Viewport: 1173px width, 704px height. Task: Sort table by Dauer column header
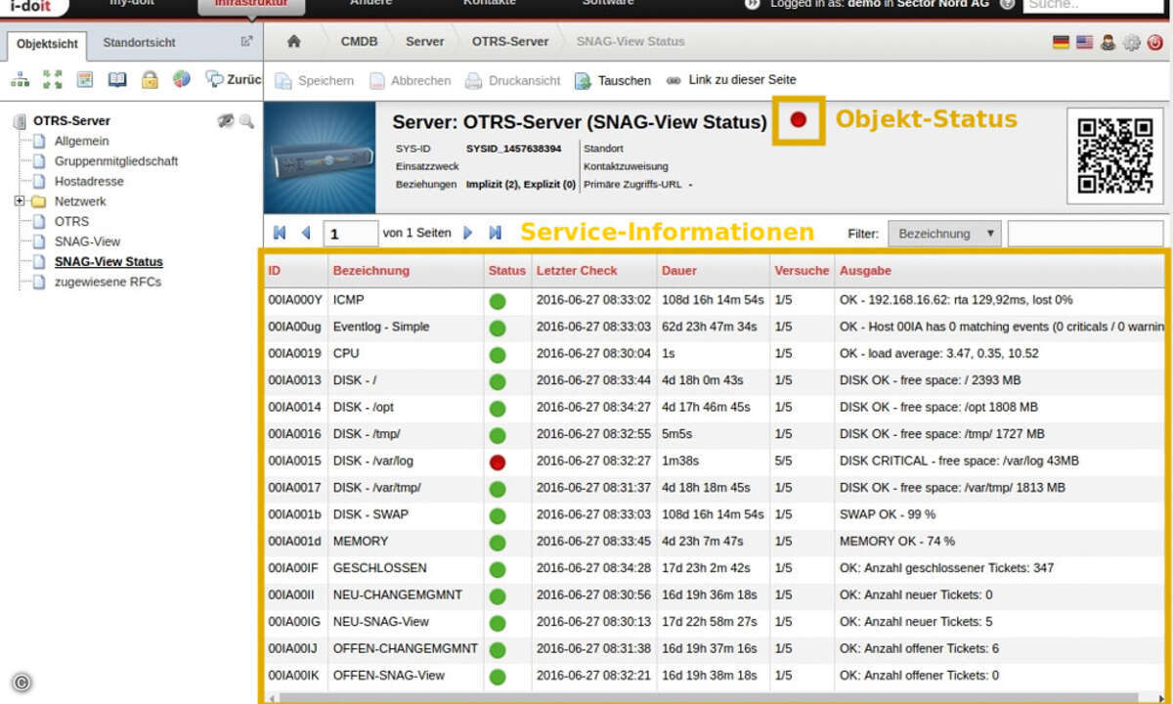[x=679, y=271]
